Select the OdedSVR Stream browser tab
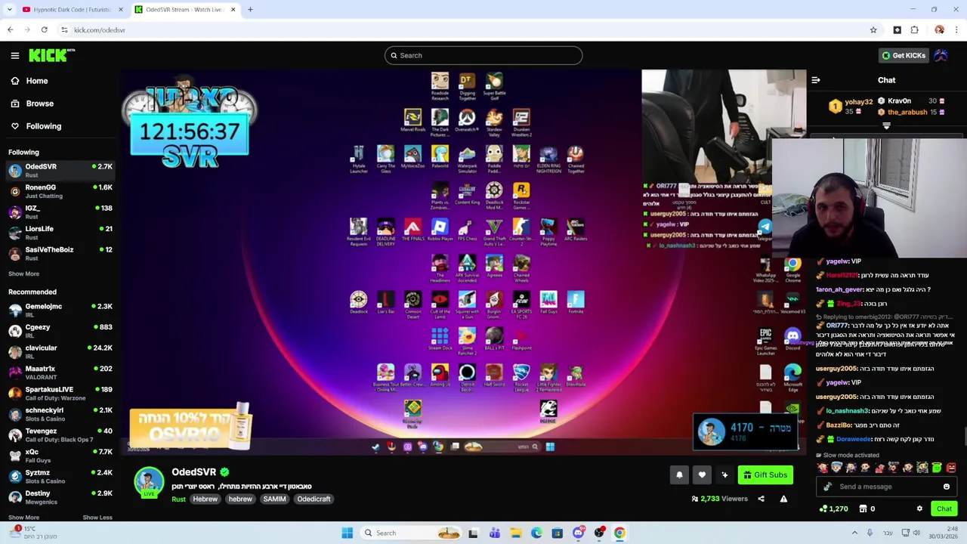 (184, 10)
